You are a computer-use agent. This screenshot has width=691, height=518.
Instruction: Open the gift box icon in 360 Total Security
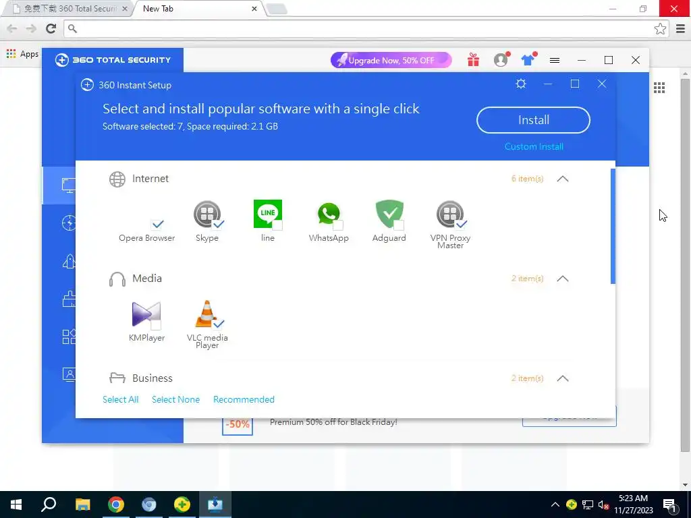[x=473, y=60]
